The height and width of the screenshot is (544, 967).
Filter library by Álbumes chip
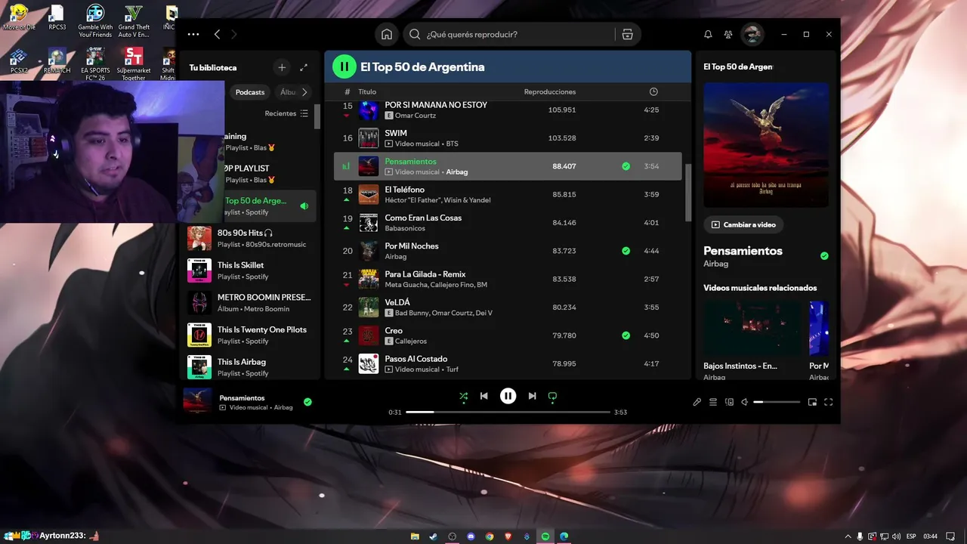[x=287, y=92]
